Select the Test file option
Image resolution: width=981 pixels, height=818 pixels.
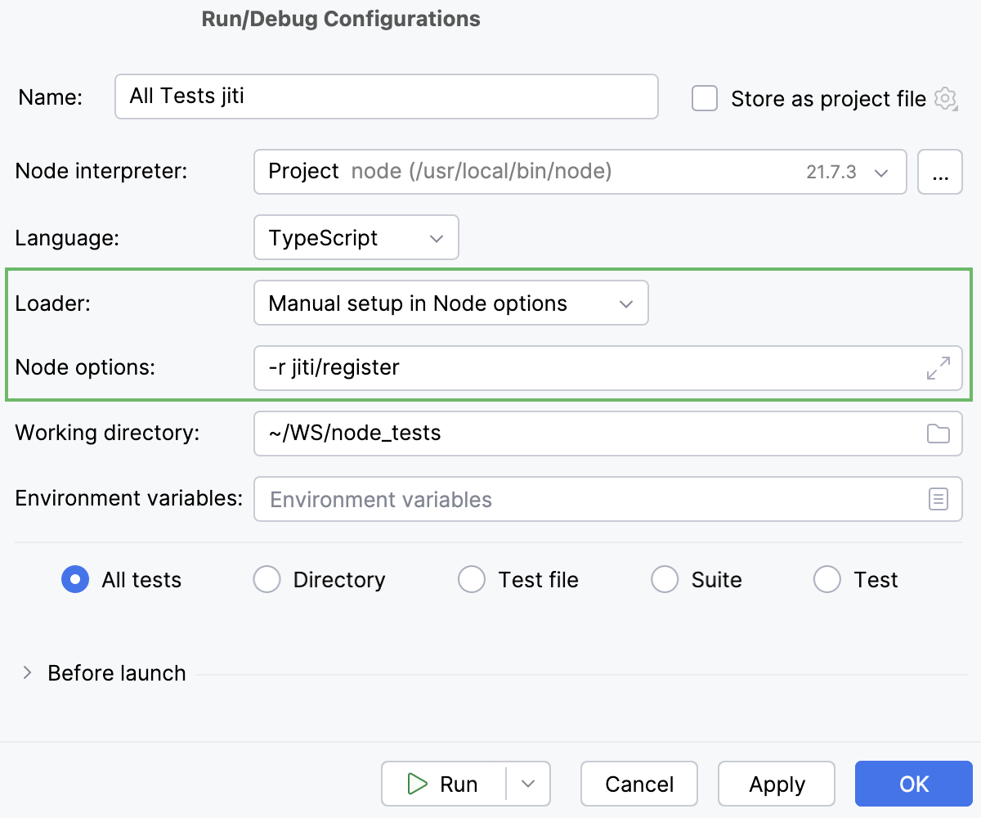pyautogui.click(x=472, y=579)
